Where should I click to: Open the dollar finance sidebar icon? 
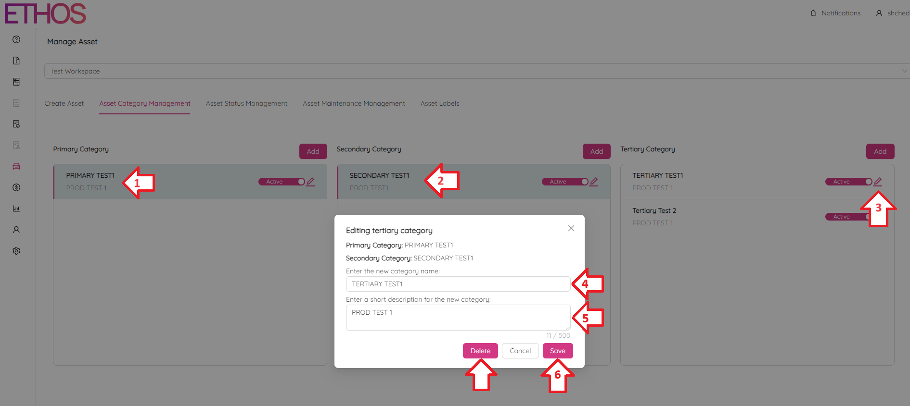[16, 187]
